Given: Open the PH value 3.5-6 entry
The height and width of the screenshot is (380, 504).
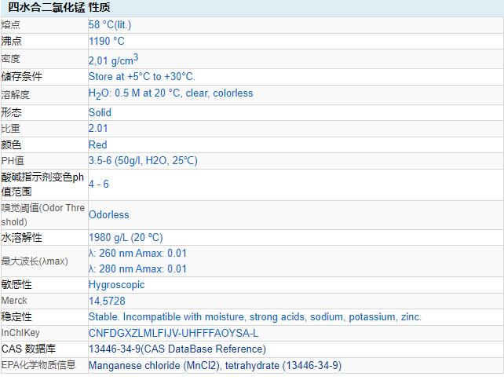Looking at the screenshot, I should [x=143, y=160].
